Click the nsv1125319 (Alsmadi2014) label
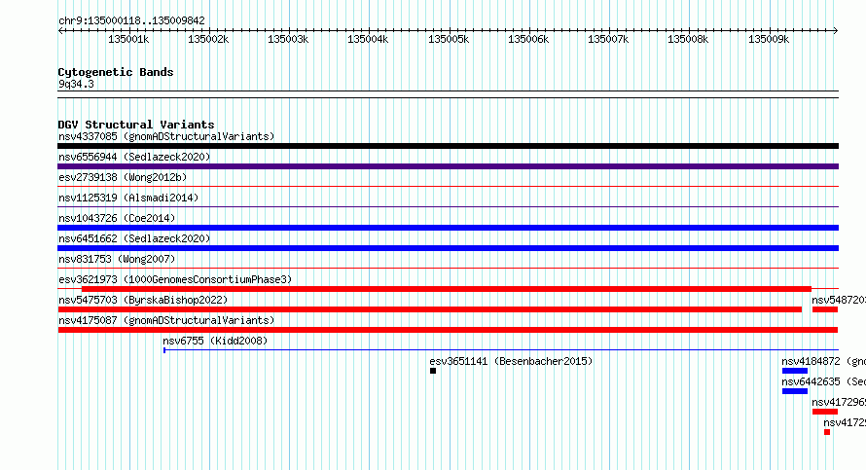This screenshot has width=866, height=470. tap(128, 198)
